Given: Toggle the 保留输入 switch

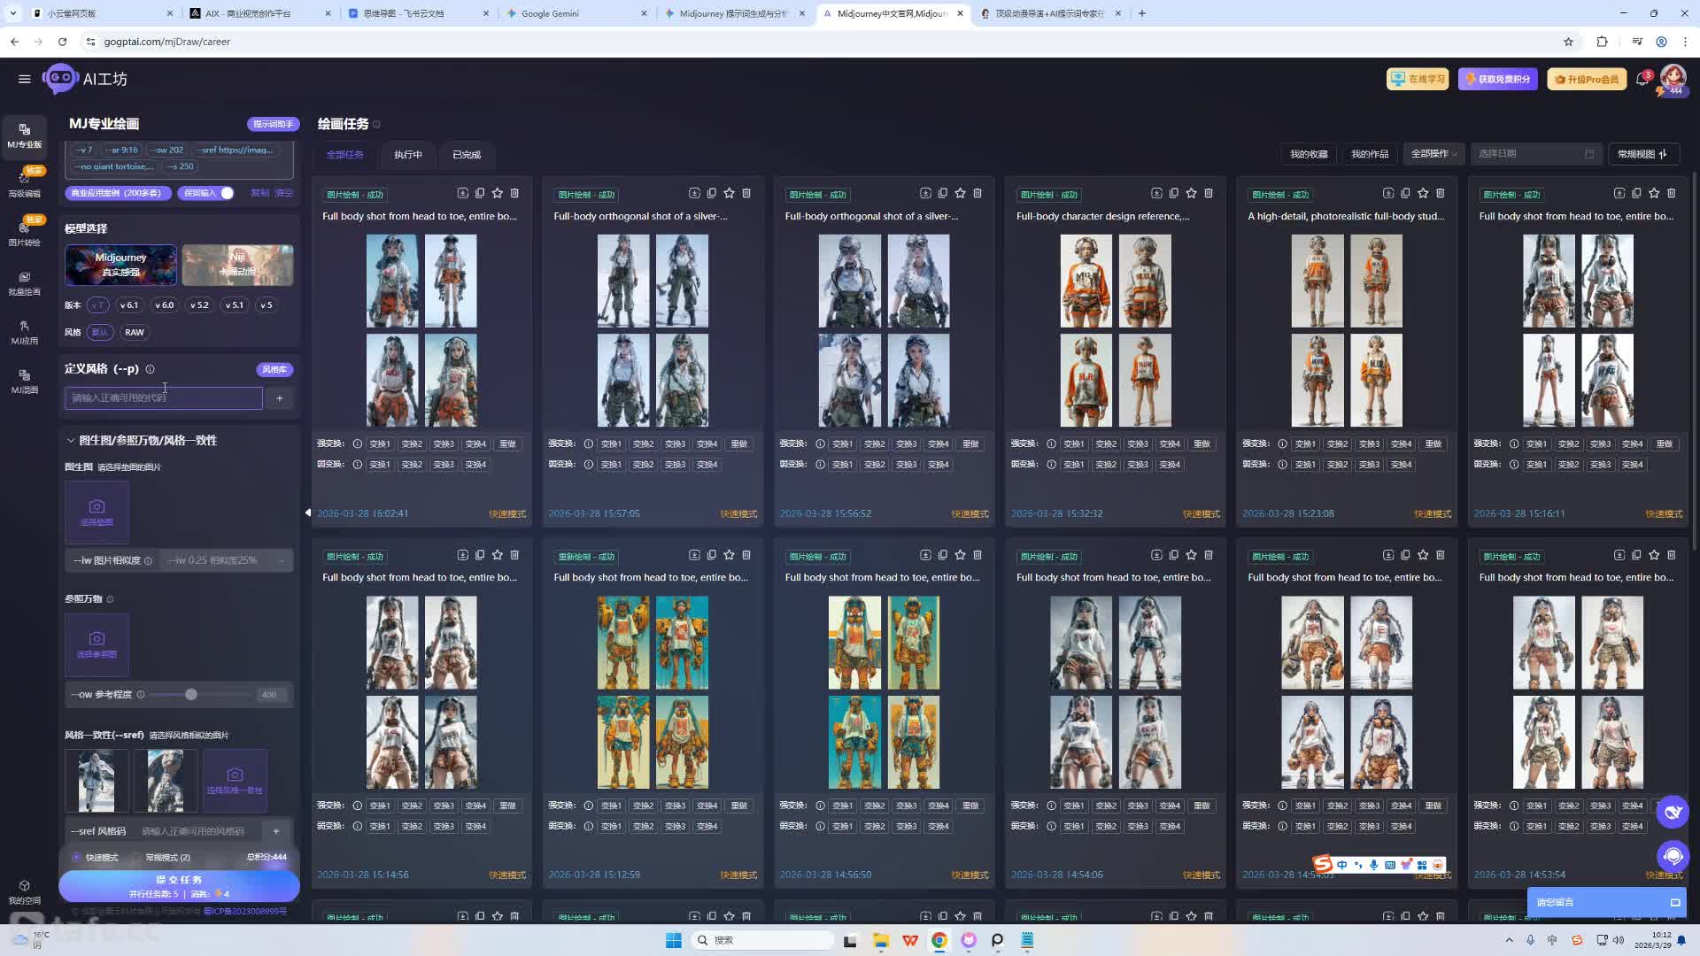Looking at the screenshot, I should pyautogui.click(x=226, y=193).
